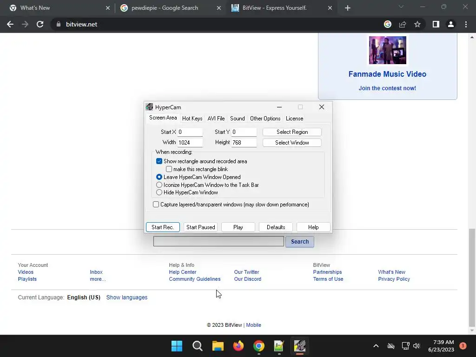Screen dimensions: 476x357
Task: View site information lock icon
Action: [59, 24]
